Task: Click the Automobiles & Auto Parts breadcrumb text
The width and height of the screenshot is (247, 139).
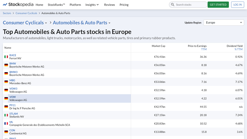Action: 56,13
